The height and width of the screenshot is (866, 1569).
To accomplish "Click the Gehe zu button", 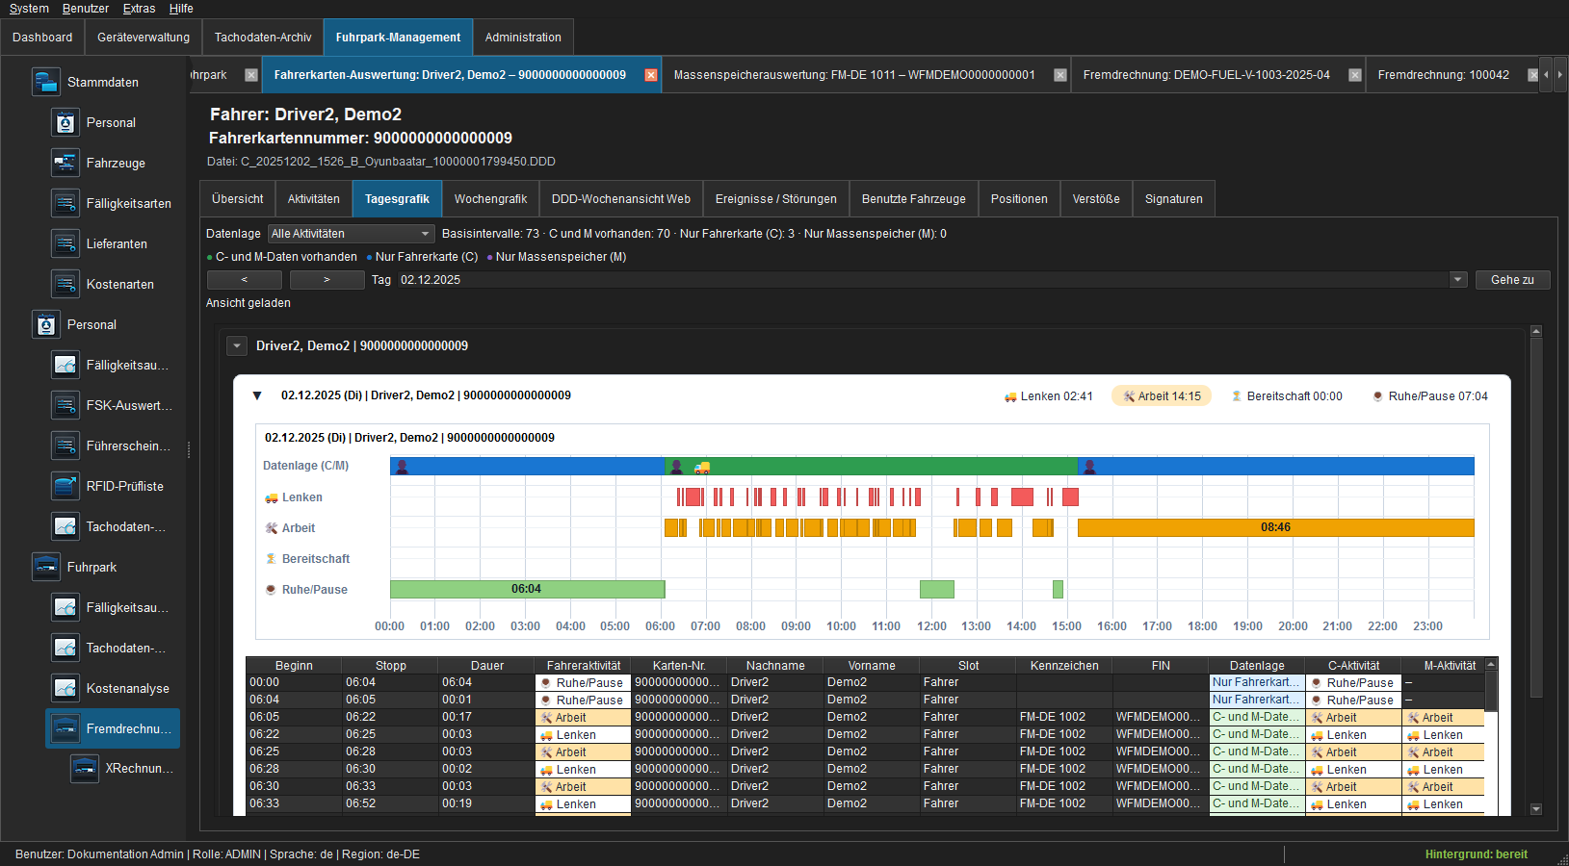I will pos(1512,280).
